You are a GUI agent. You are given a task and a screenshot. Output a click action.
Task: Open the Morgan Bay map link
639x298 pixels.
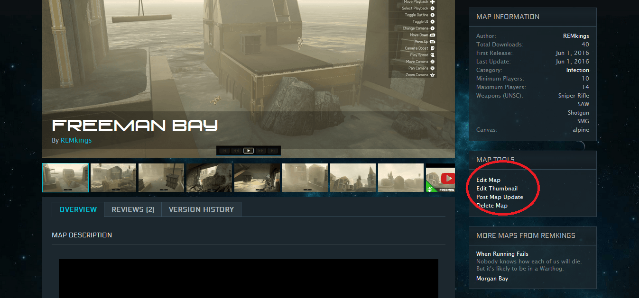coord(492,279)
